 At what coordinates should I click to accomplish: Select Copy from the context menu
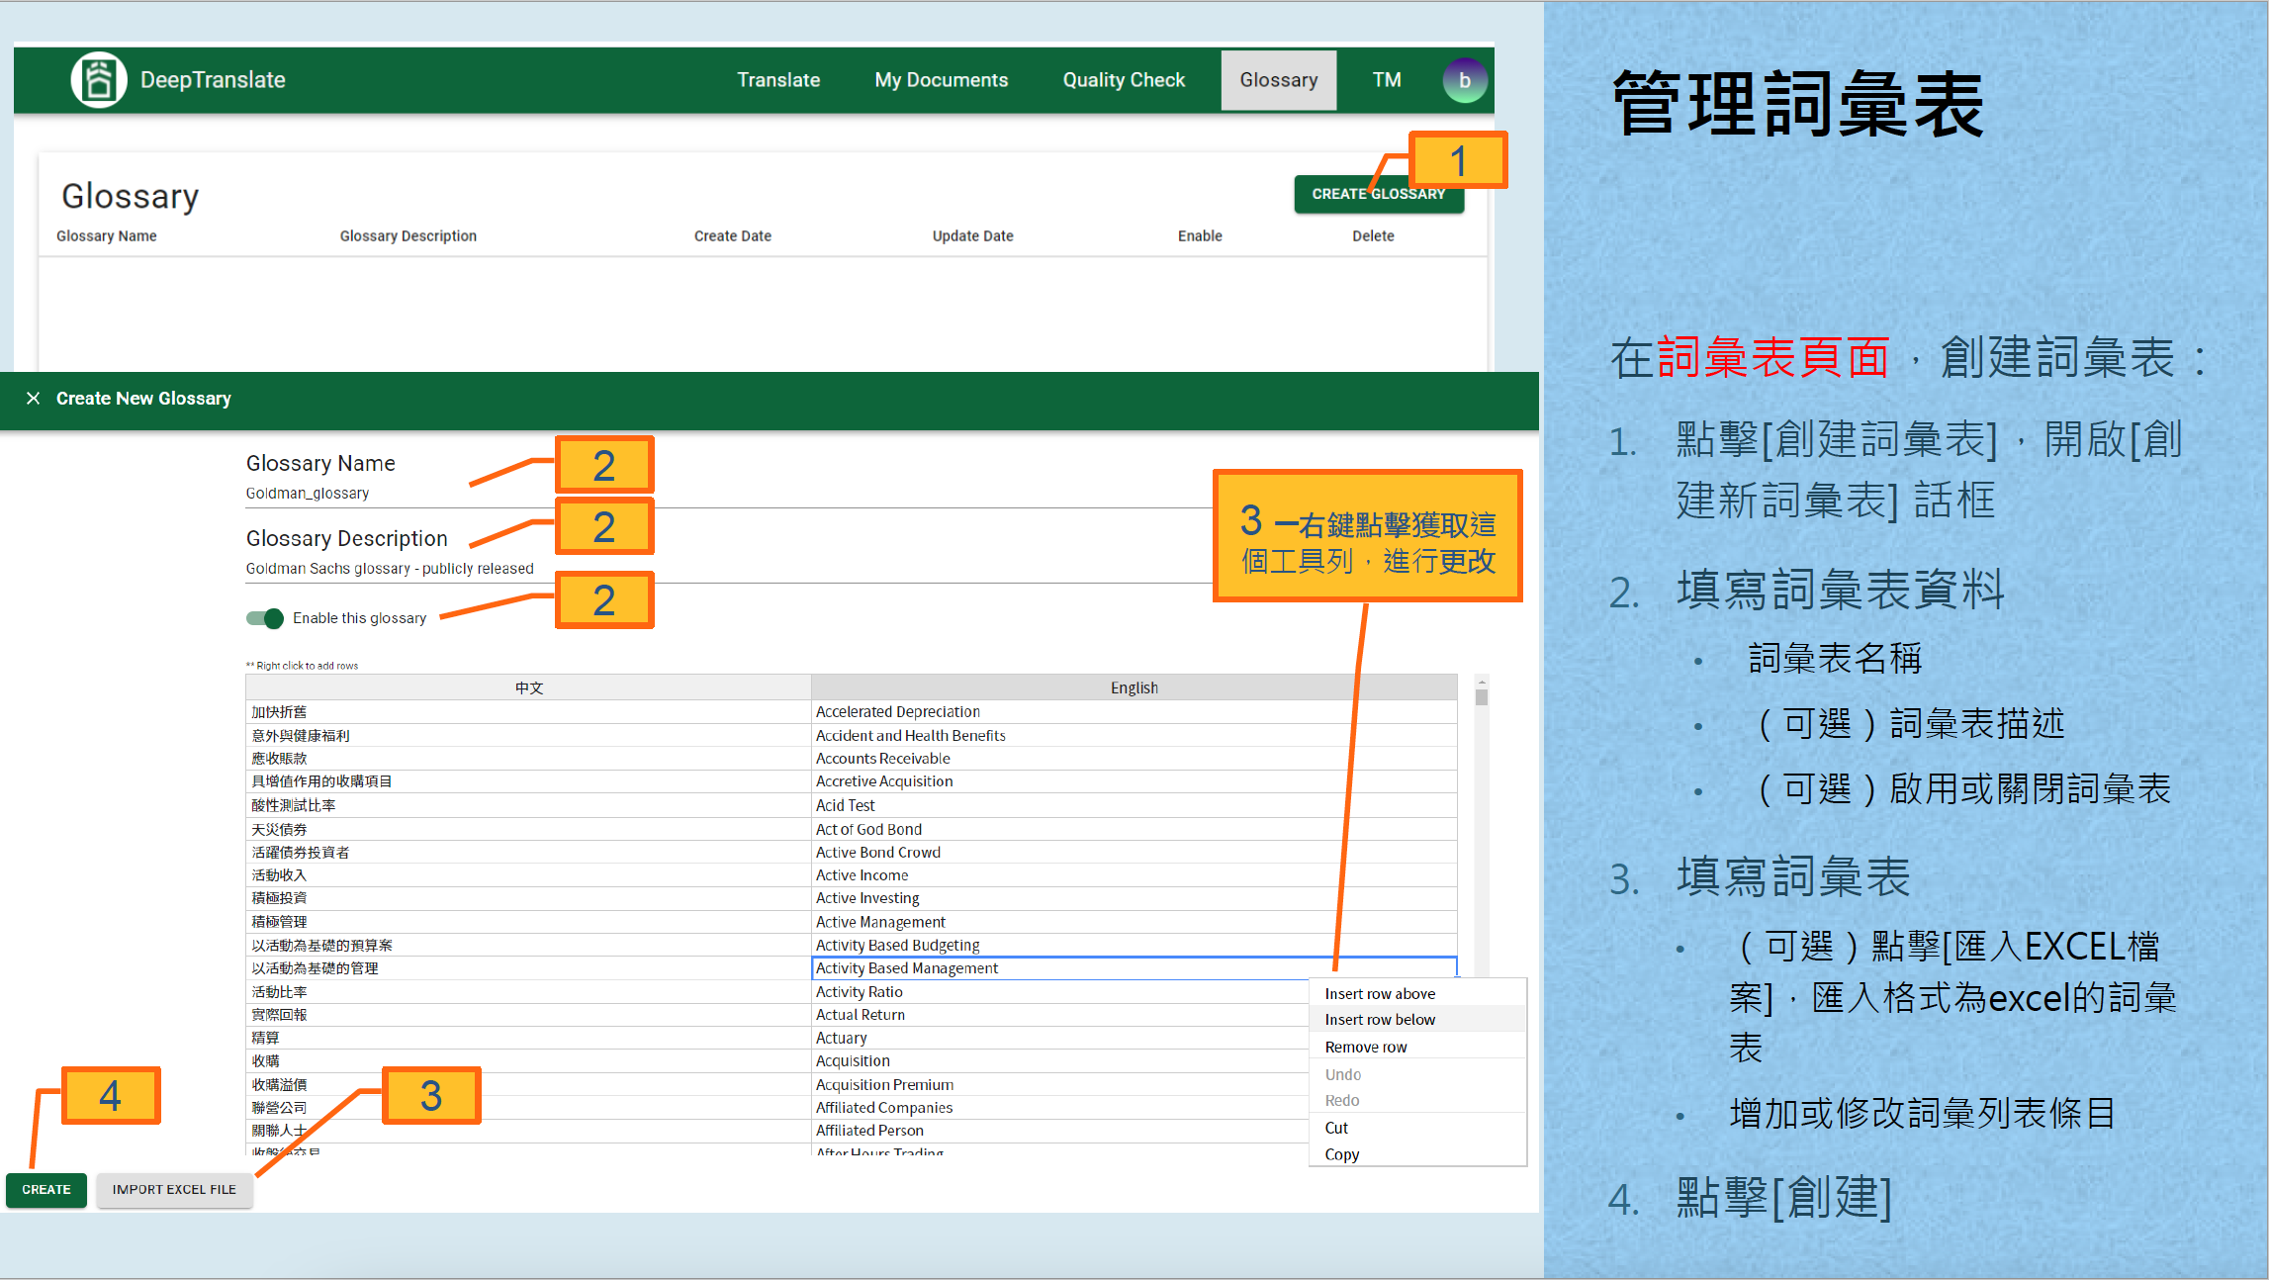pyautogui.click(x=1341, y=1154)
